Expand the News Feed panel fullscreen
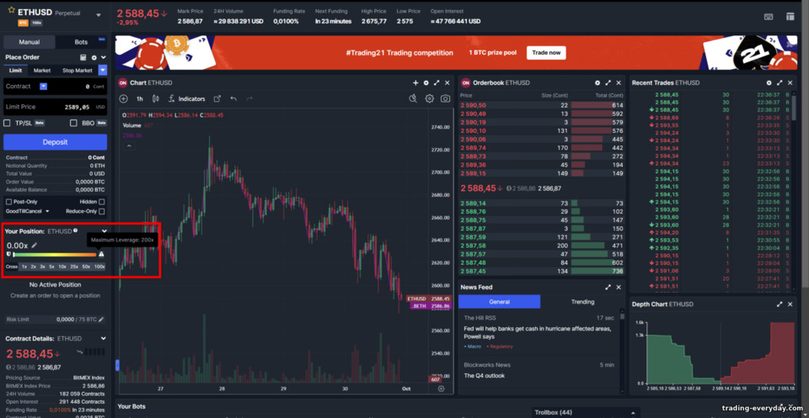 point(608,288)
